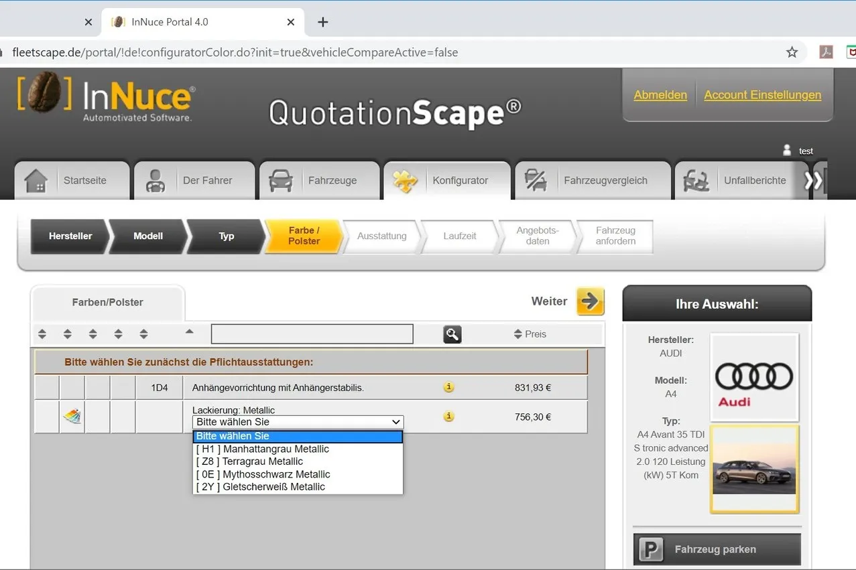Select Gletscherweiß Metallic option
Viewport: 856px width, 570px height.
click(298, 487)
